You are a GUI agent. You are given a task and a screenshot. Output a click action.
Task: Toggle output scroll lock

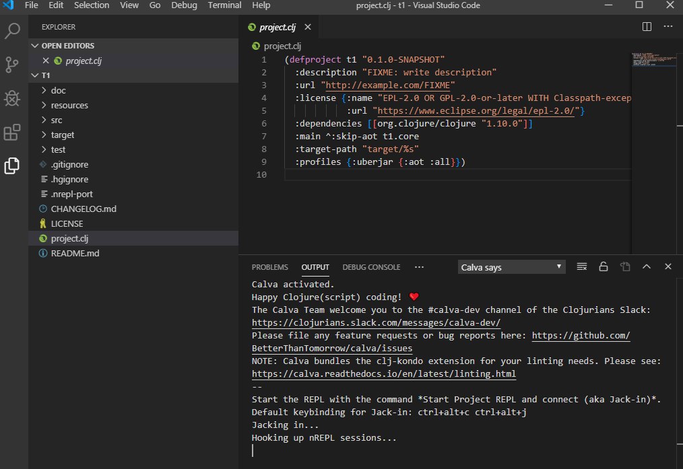[x=604, y=266]
